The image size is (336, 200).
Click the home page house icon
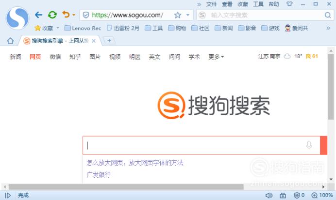coord(10,41)
